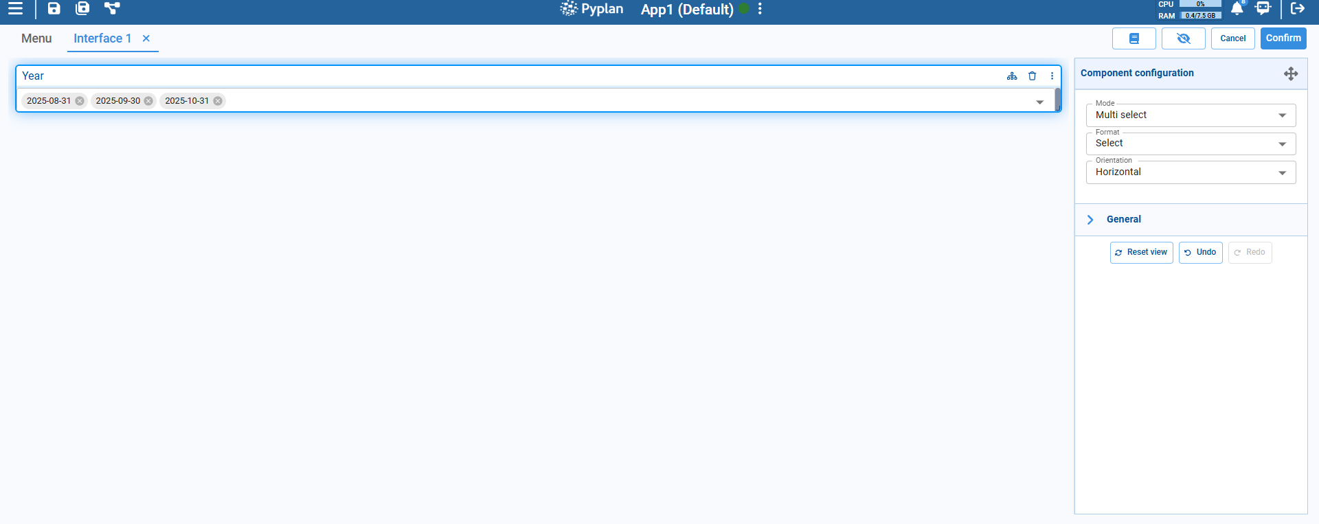1319x524 pixels.
Task: Open the Mode dropdown showing Multi select
Action: 1191,115
